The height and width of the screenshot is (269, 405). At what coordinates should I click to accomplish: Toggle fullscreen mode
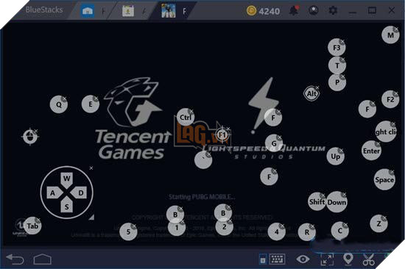pos(327,259)
